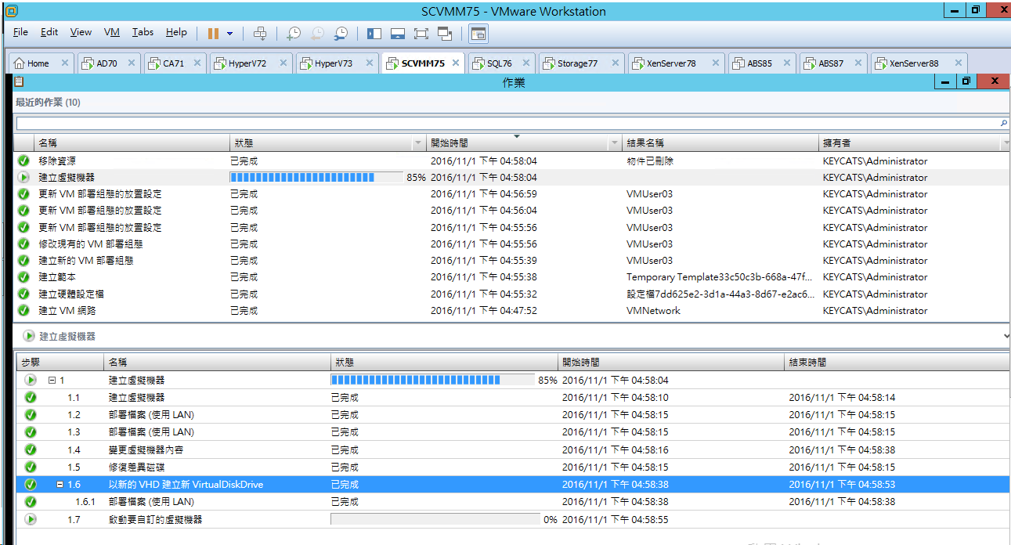Select step 1.5 修復差異磁碟
Screen dimensions: 1011x545
[511, 467]
